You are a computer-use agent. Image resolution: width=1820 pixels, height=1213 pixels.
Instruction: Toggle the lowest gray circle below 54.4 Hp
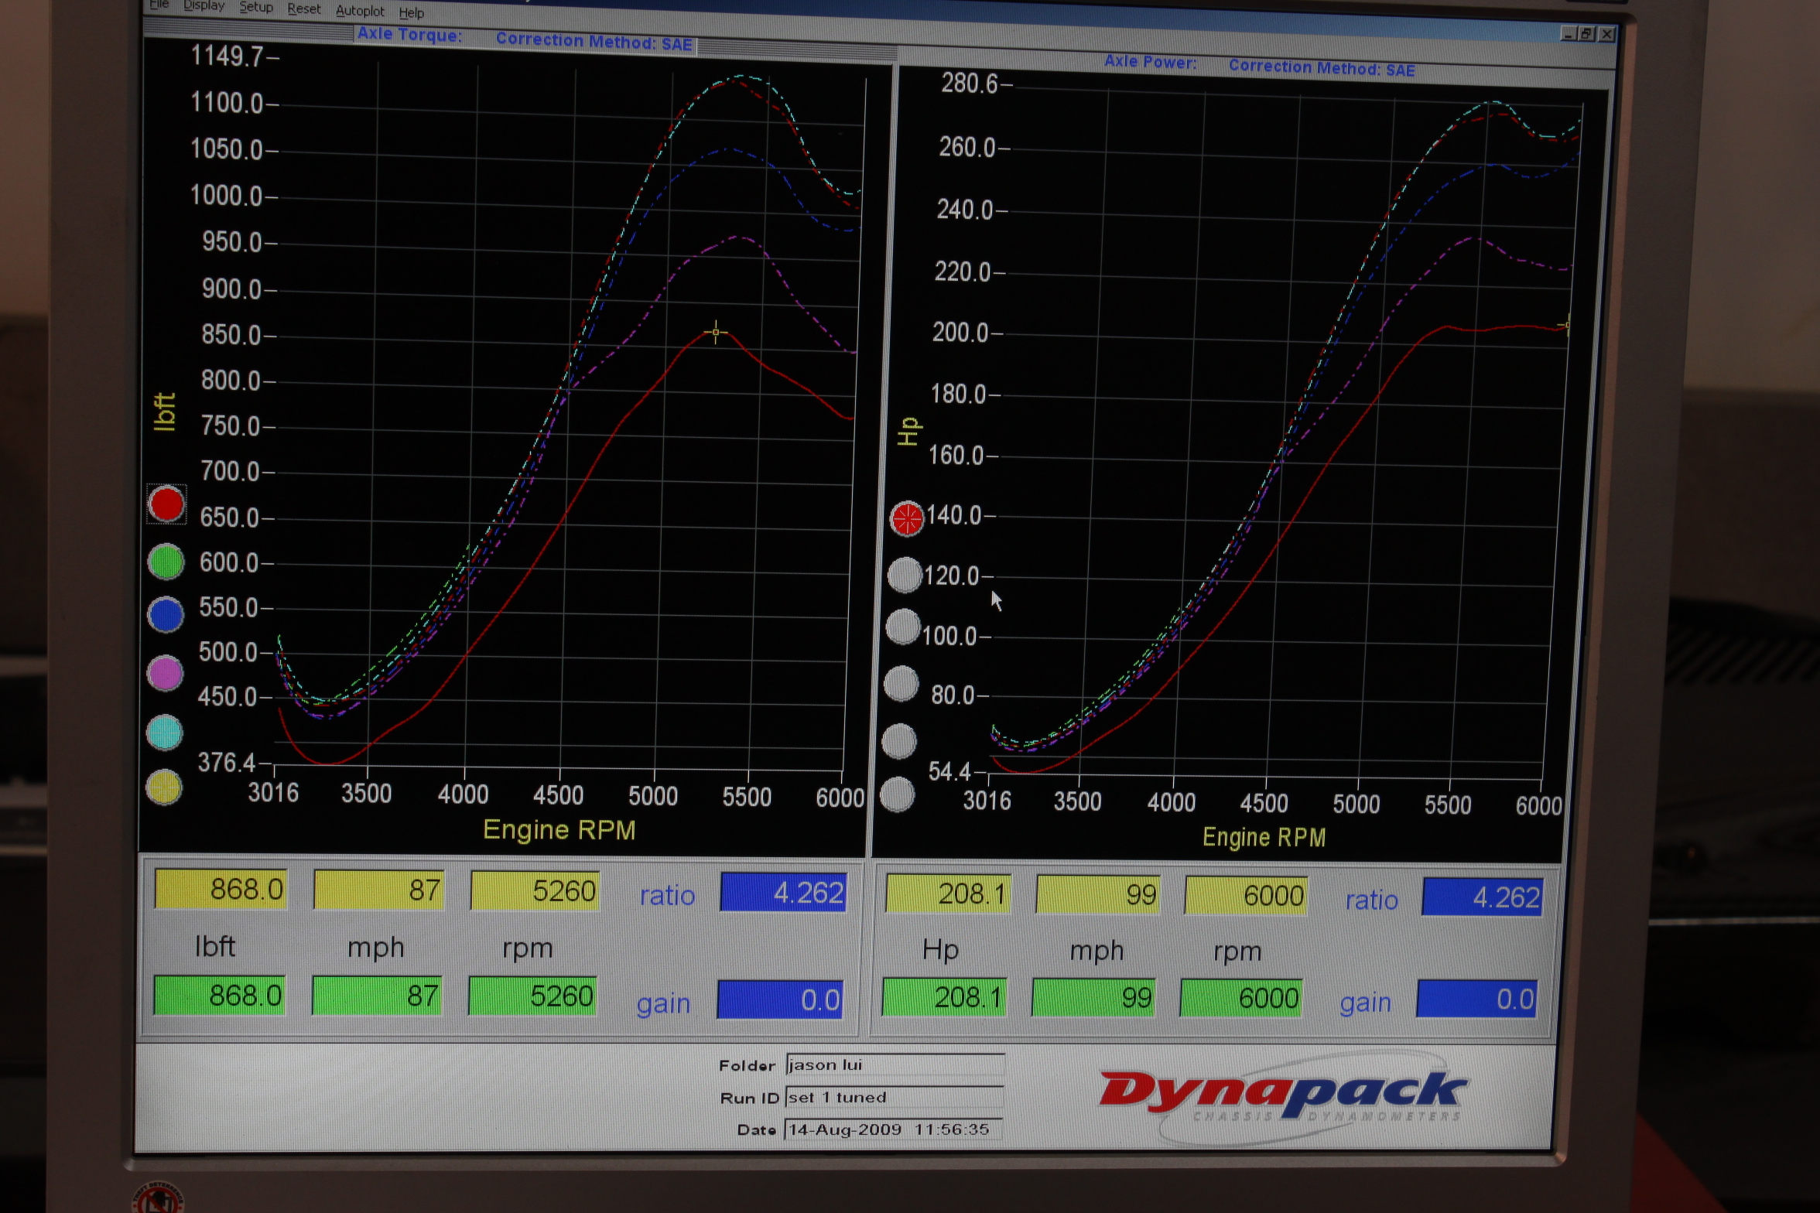click(898, 794)
